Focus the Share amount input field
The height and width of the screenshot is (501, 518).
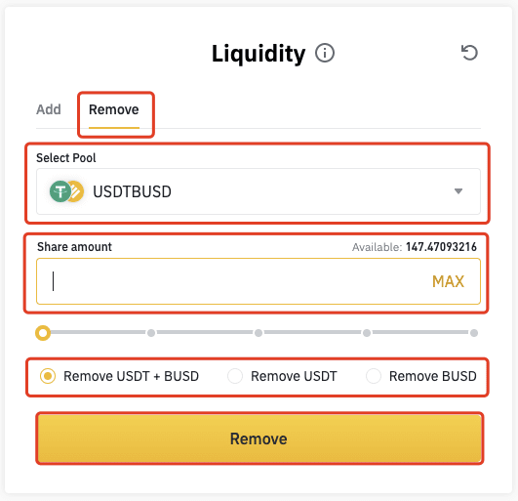pos(259,281)
